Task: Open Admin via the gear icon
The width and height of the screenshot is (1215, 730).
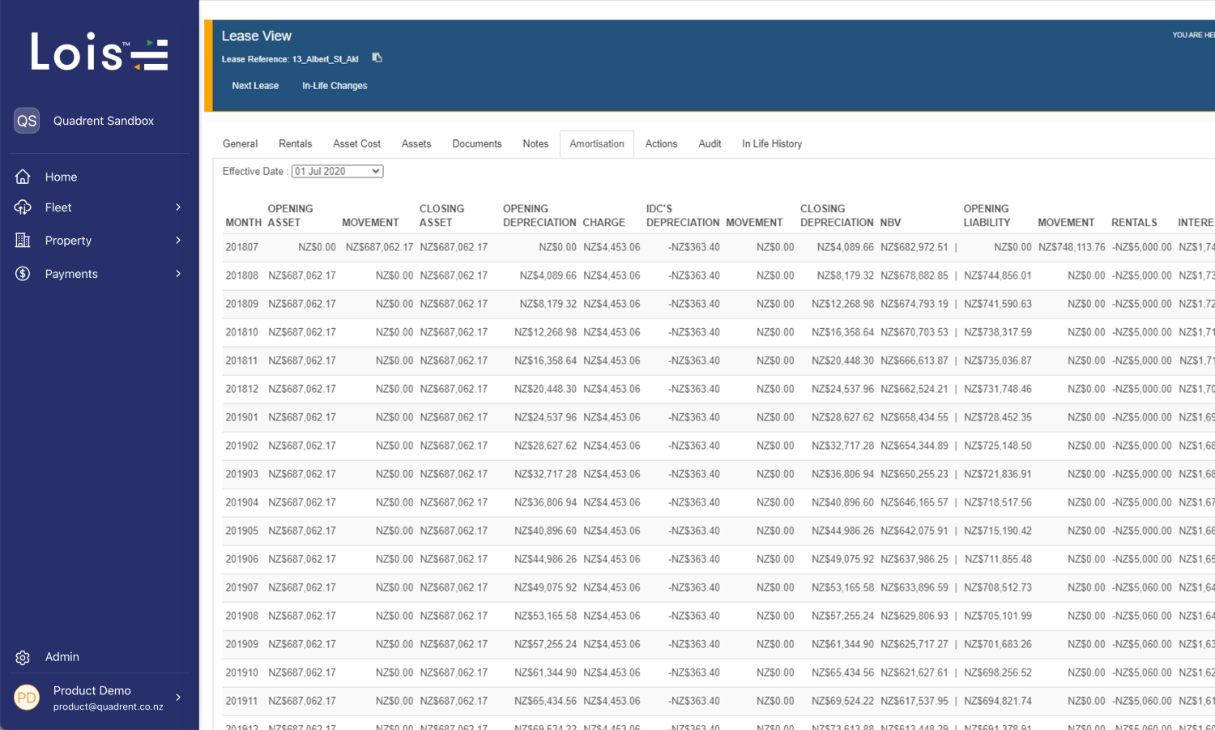Action: coord(23,657)
